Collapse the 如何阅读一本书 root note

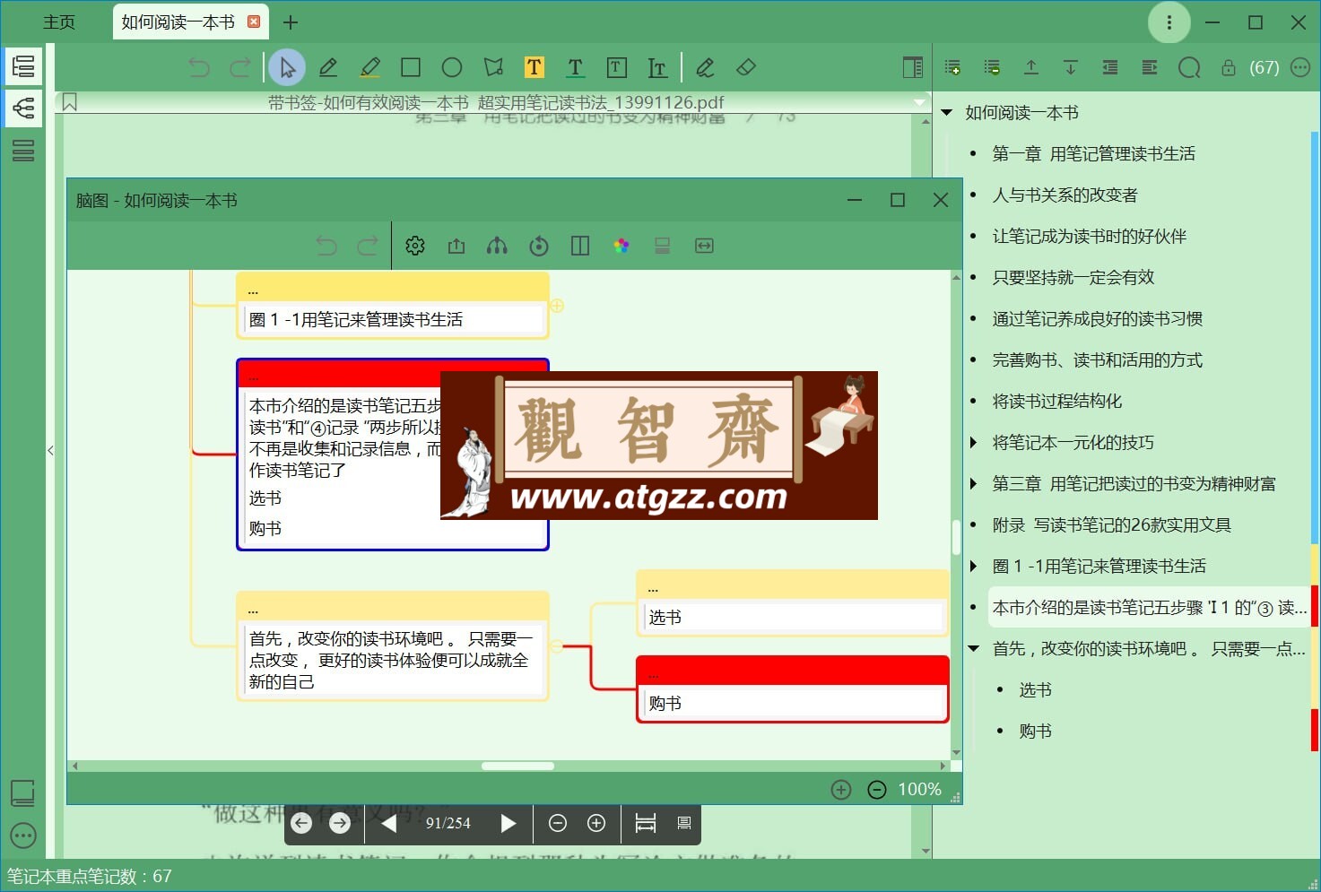click(x=947, y=113)
